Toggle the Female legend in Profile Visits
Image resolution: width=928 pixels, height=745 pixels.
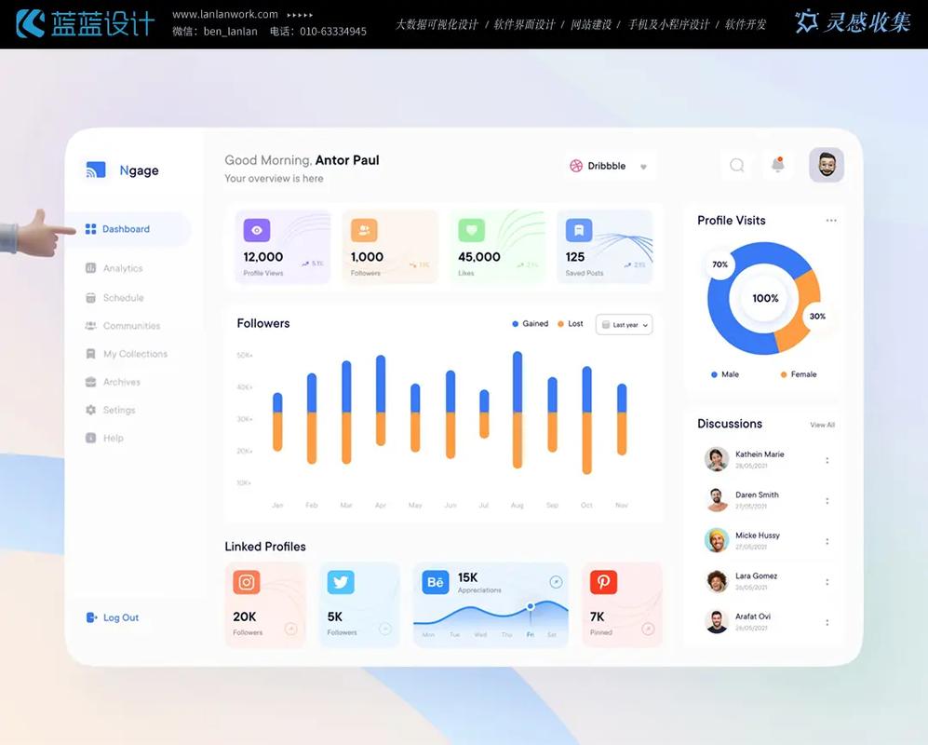[799, 374]
